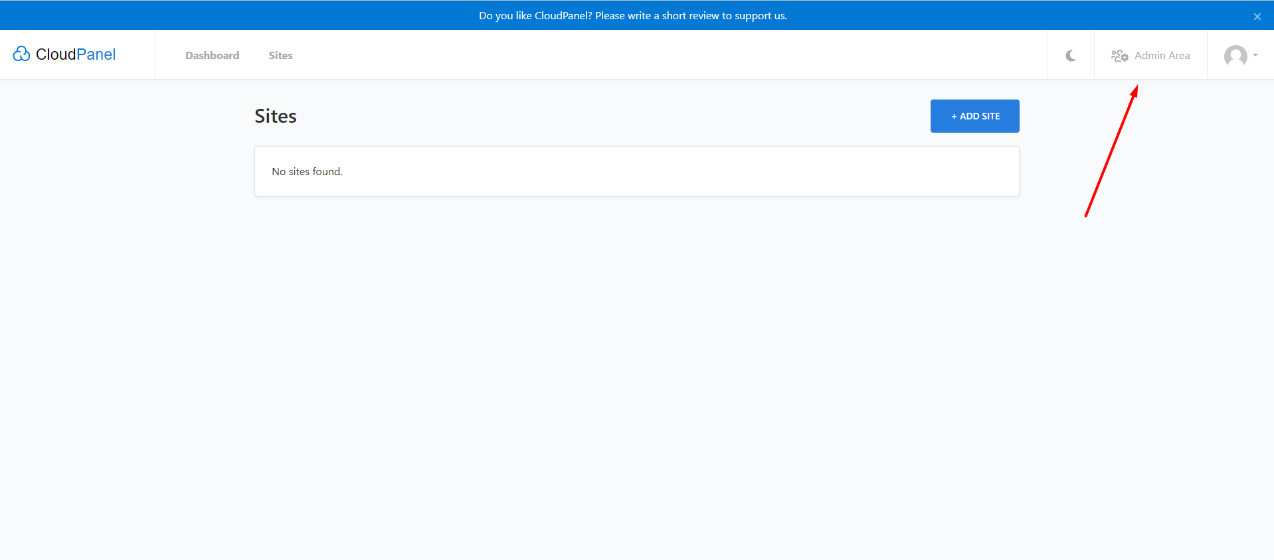1274x560 pixels.
Task: Click the empty sites list panel
Action: click(x=664, y=171)
